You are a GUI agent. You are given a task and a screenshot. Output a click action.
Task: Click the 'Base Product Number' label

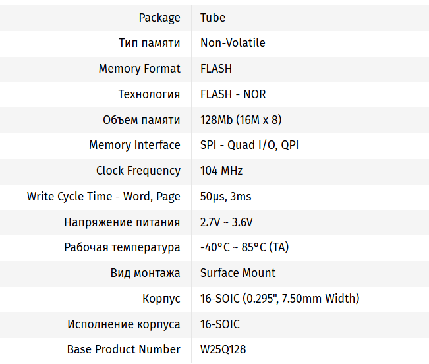coord(124,349)
